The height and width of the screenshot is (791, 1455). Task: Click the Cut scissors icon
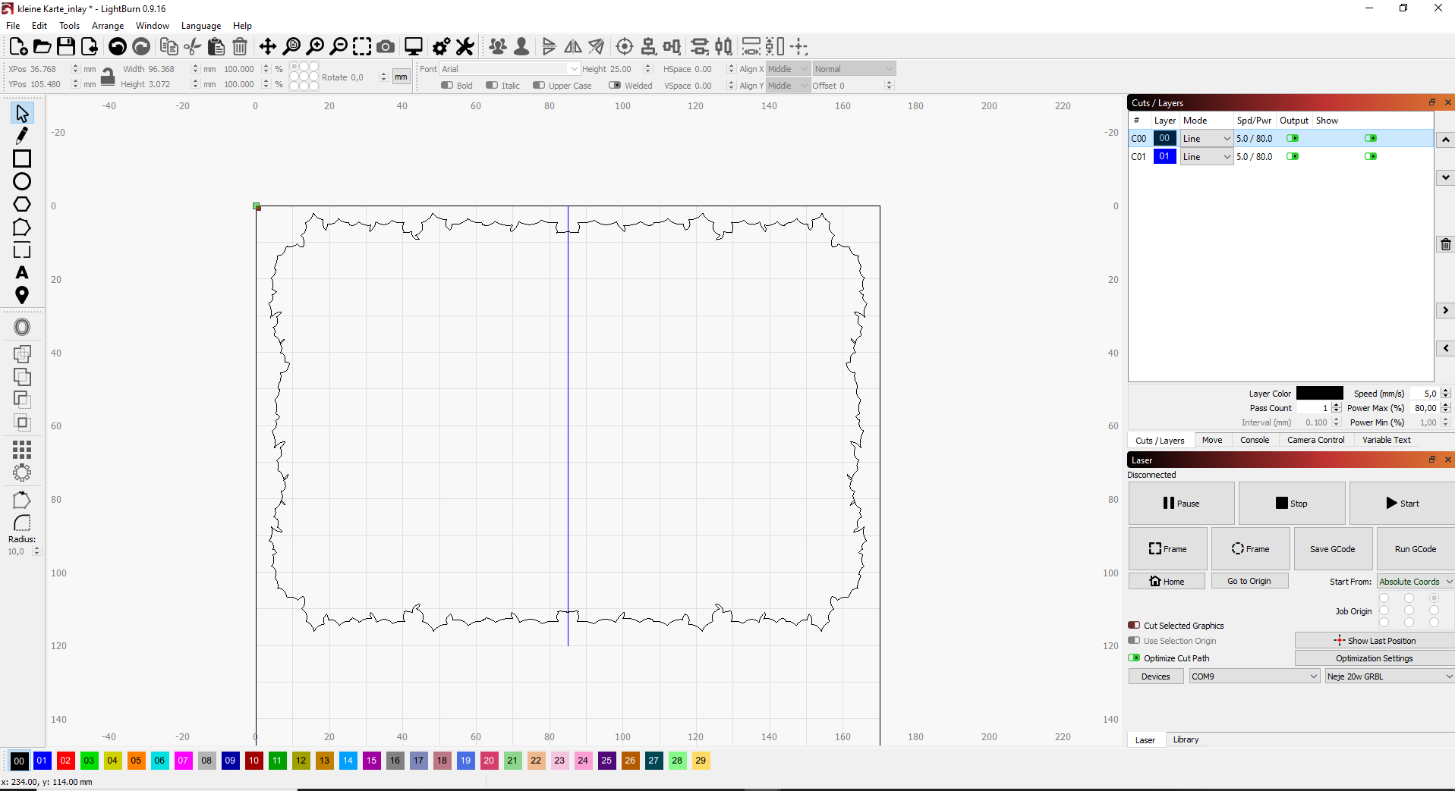193,46
